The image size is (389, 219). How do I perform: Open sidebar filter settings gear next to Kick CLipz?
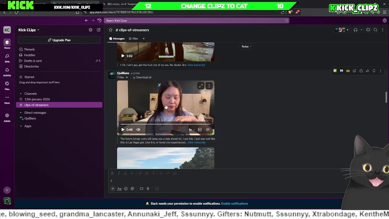[x=91, y=30]
